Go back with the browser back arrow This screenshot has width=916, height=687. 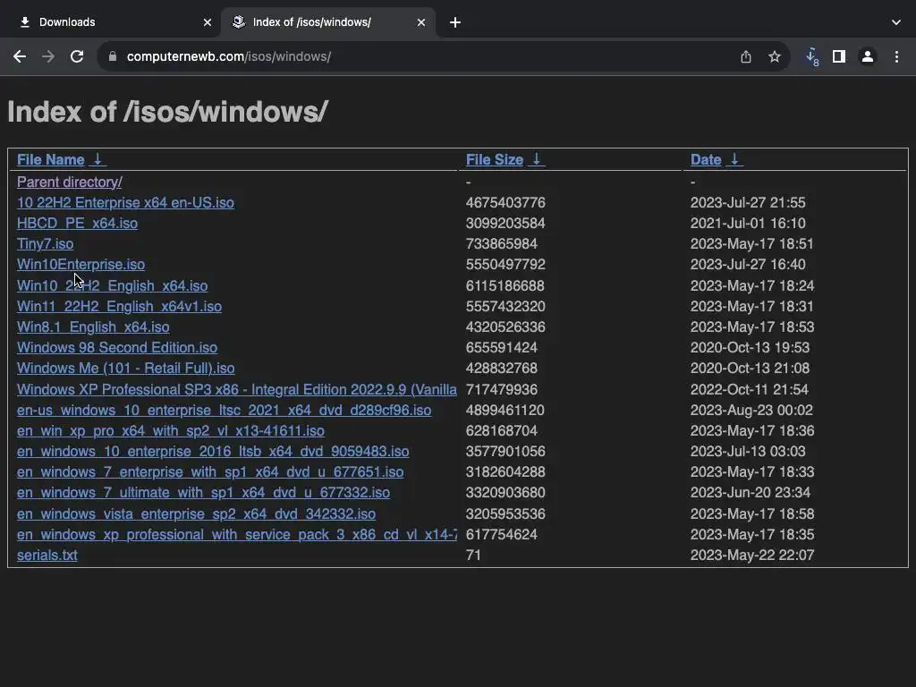pyautogui.click(x=20, y=56)
